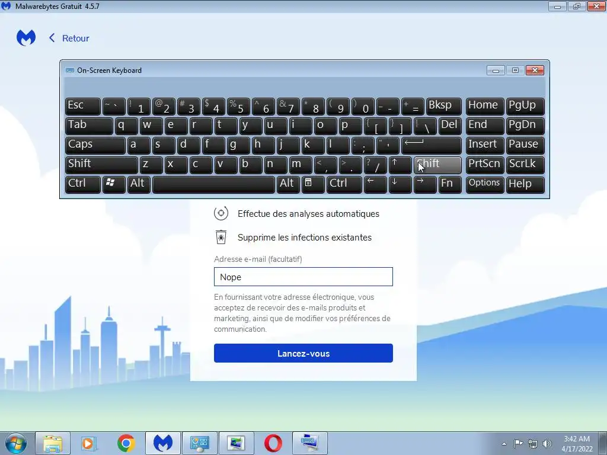Tap the equals plus key

(x=413, y=106)
